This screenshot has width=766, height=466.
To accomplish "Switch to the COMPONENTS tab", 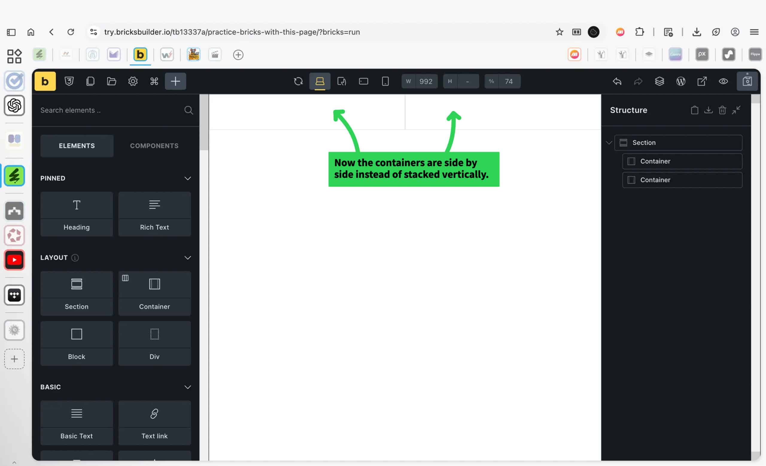I will (154, 146).
